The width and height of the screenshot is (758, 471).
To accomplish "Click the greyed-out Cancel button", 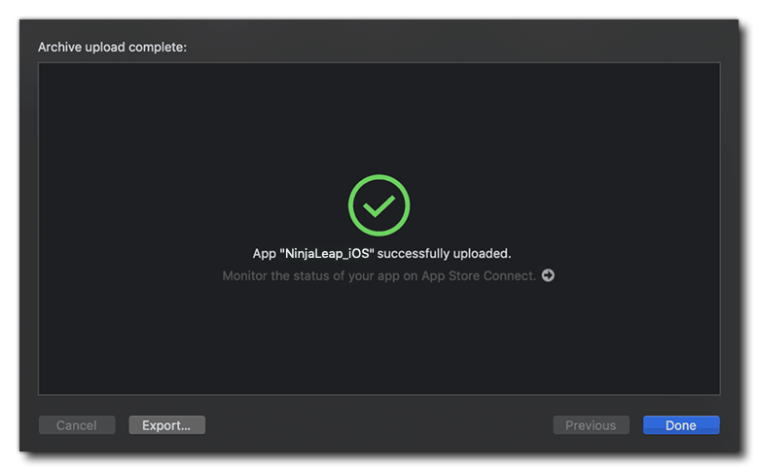I will pos(77,425).
